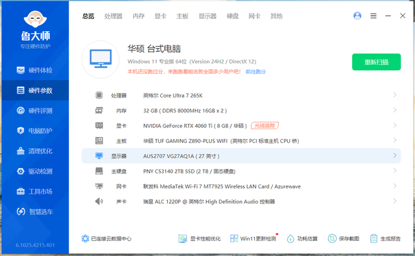Switch to the 硬盘 tab
Image resolution: width=415 pixels, height=256 pixels.
233,16
